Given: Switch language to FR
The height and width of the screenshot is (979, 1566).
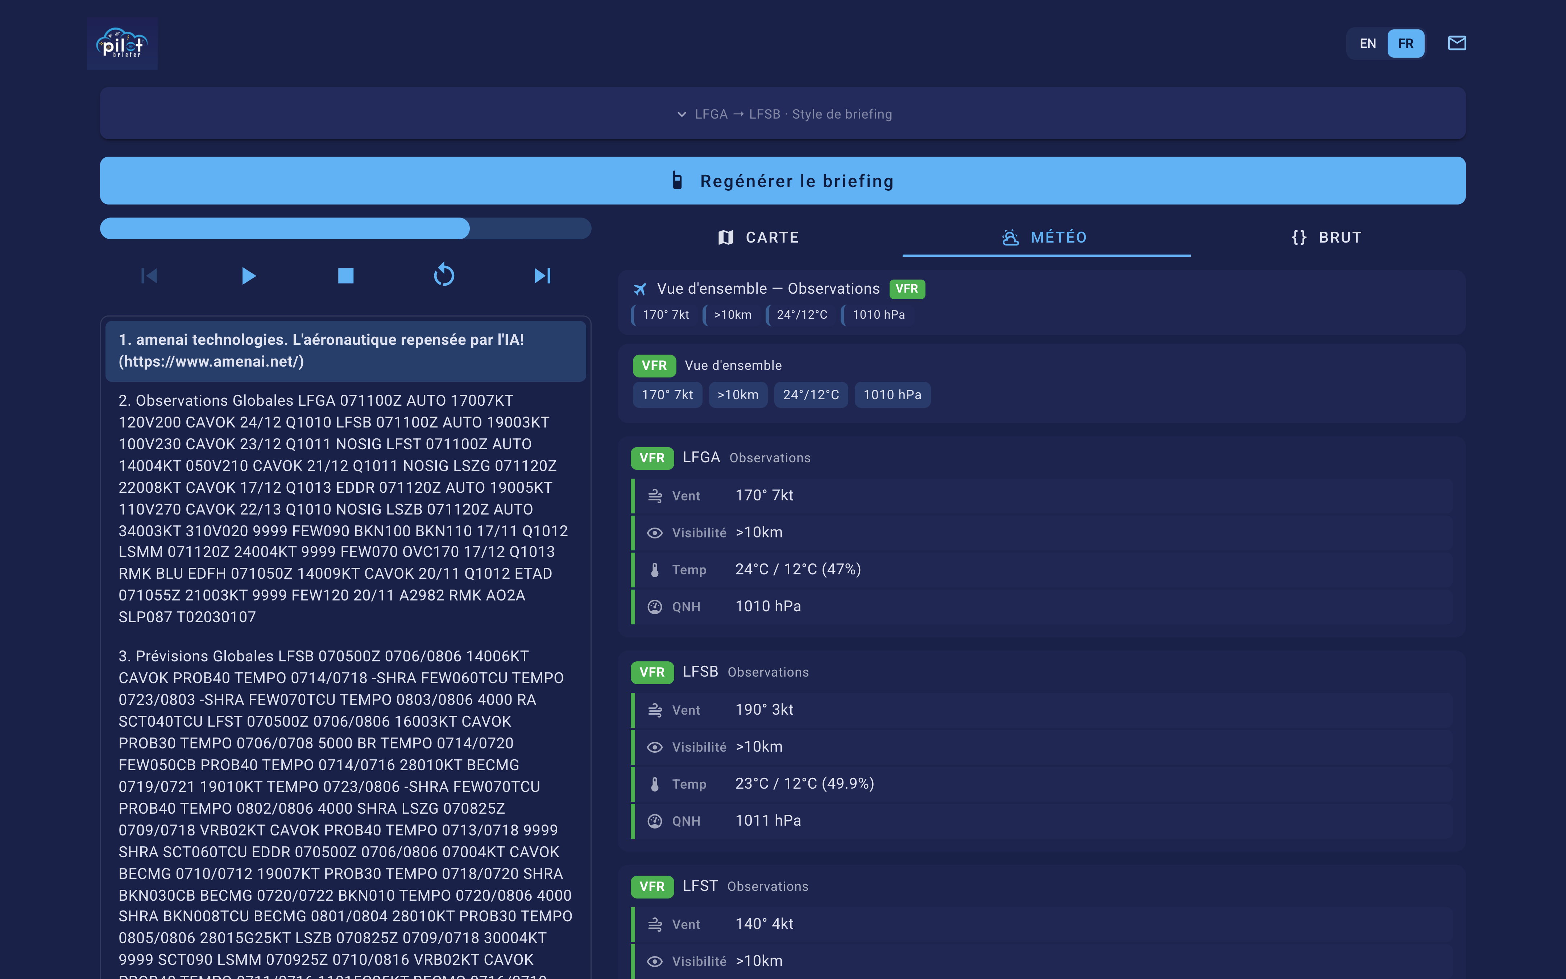Looking at the screenshot, I should [1405, 44].
